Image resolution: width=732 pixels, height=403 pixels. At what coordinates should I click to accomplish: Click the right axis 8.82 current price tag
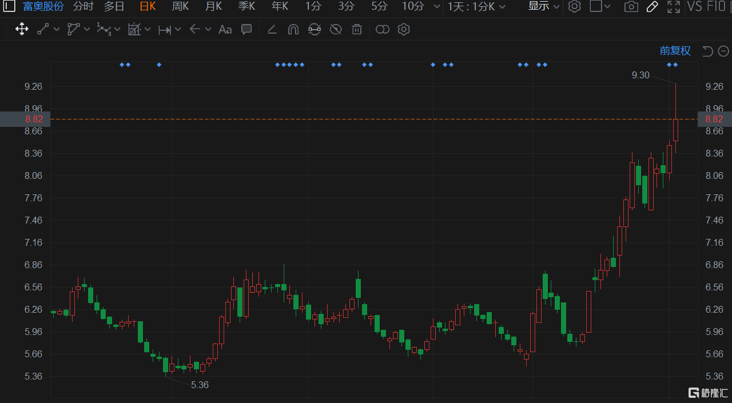715,119
